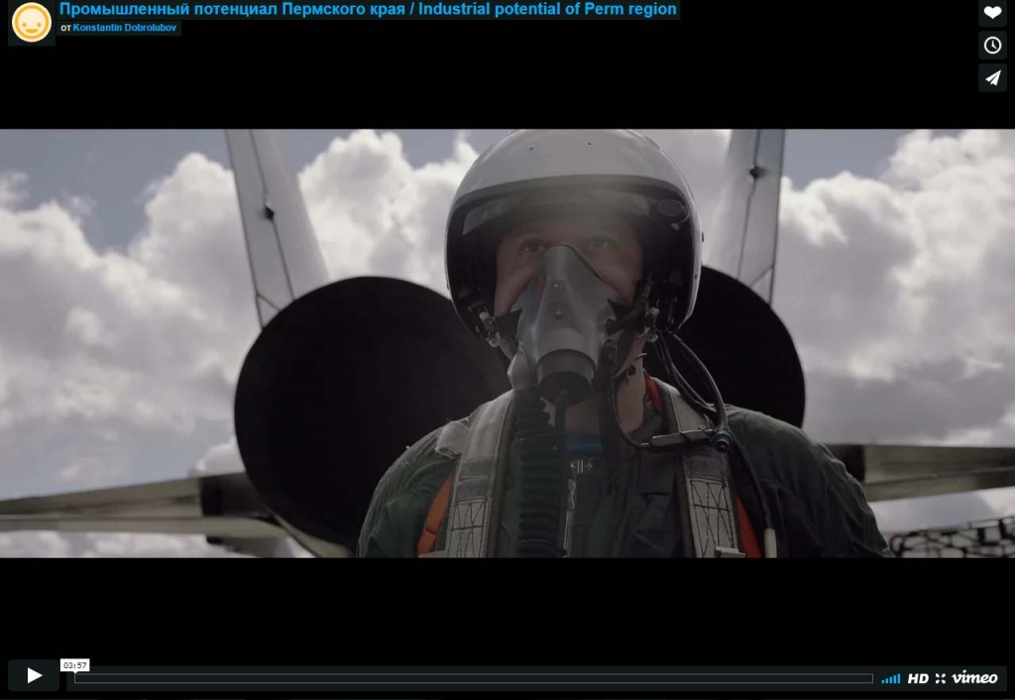This screenshot has height=700, width=1015.
Task: Open the video title link
Action: (368, 9)
